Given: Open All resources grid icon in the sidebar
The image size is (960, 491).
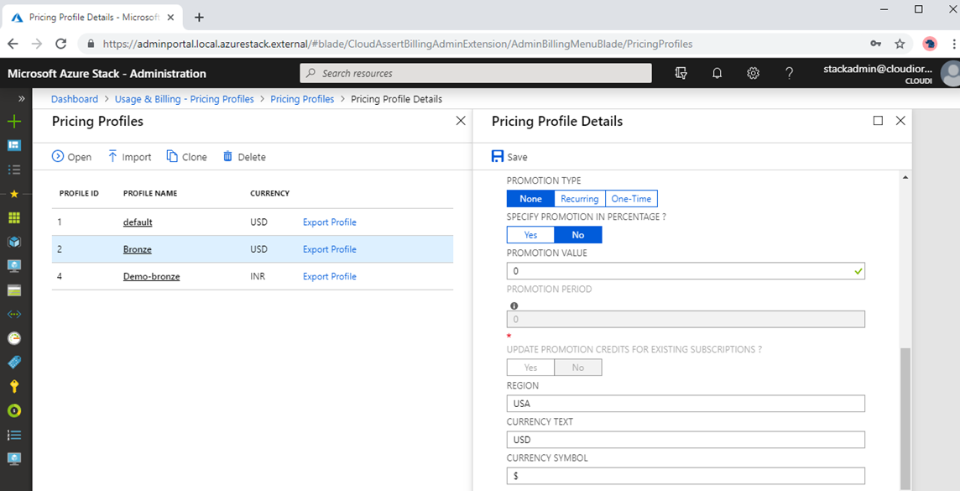Looking at the screenshot, I should click(x=13, y=217).
